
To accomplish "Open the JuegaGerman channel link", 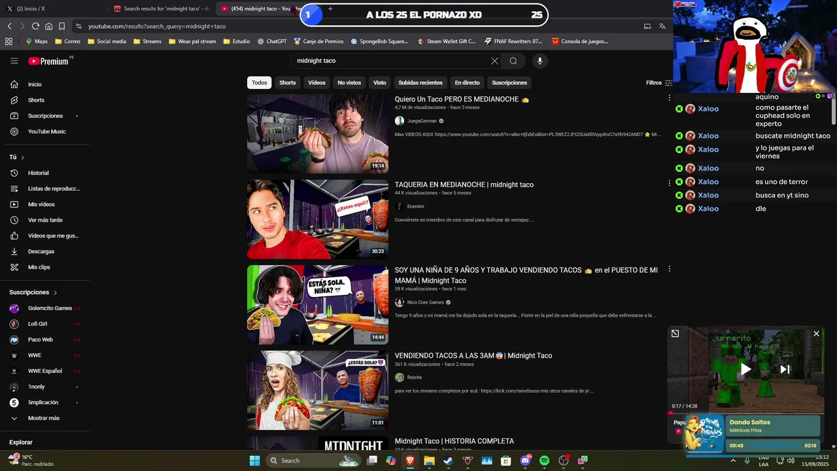I will click(x=422, y=121).
